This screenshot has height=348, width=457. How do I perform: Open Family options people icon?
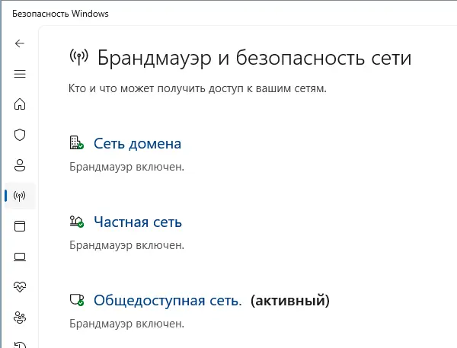[x=20, y=318]
